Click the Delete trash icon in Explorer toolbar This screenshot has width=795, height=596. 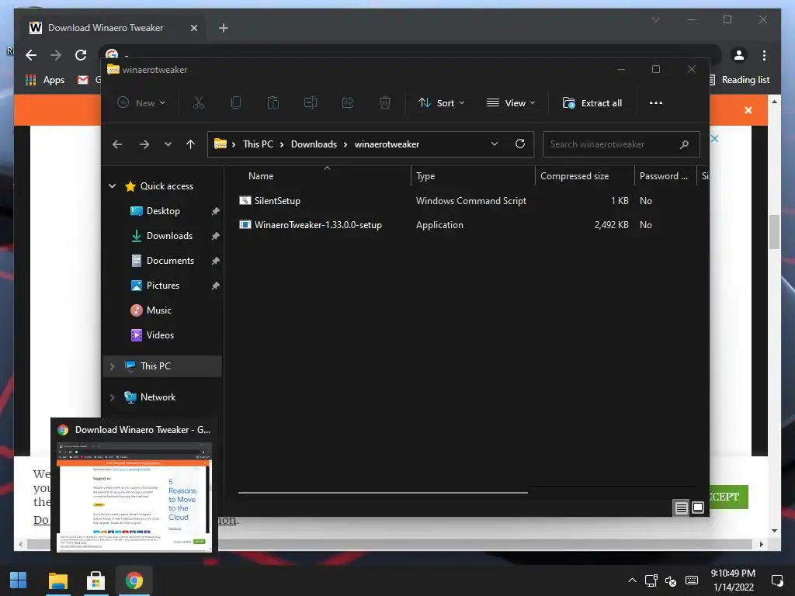coord(385,103)
